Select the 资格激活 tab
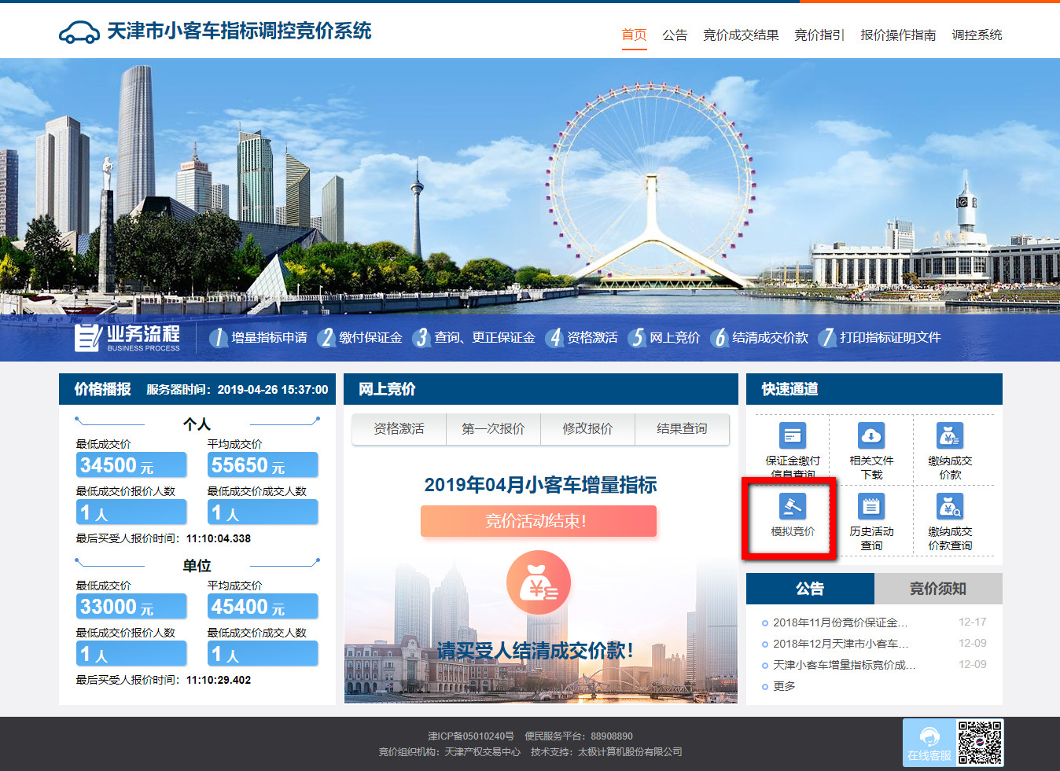This screenshot has width=1060, height=771. click(399, 429)
